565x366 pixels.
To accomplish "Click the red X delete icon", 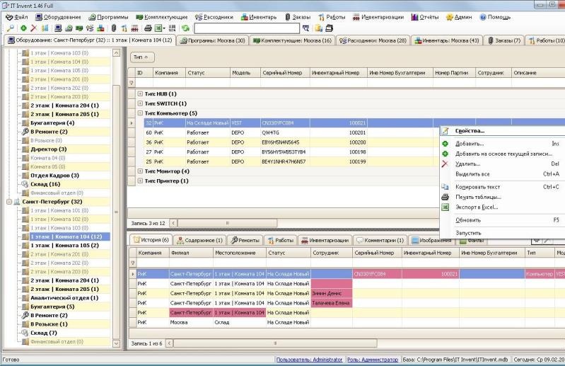I will click(x=34, y=28).
